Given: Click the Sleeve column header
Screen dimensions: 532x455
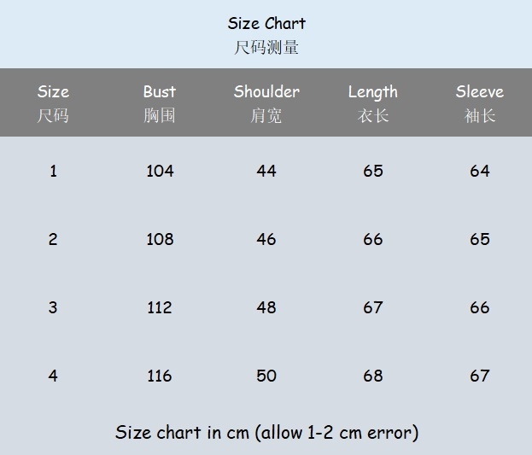Looking at the screenshot, I should (x=480, y=92).
